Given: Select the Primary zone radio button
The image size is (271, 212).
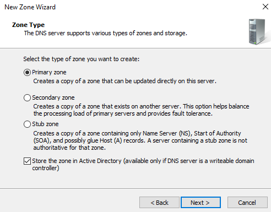Looking at the screenshot, I should [x=27, y=73].
